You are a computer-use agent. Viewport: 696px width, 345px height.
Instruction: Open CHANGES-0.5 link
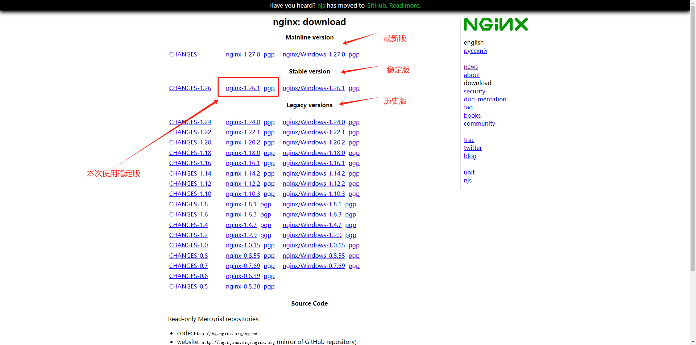coord(188,286)
